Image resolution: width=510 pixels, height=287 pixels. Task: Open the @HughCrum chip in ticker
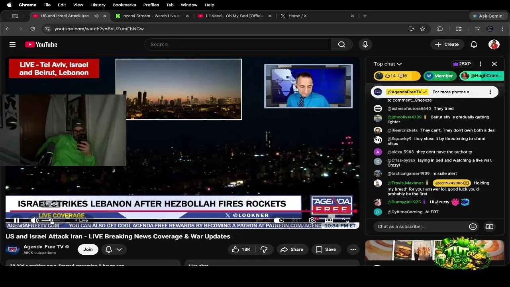[481, 76]
